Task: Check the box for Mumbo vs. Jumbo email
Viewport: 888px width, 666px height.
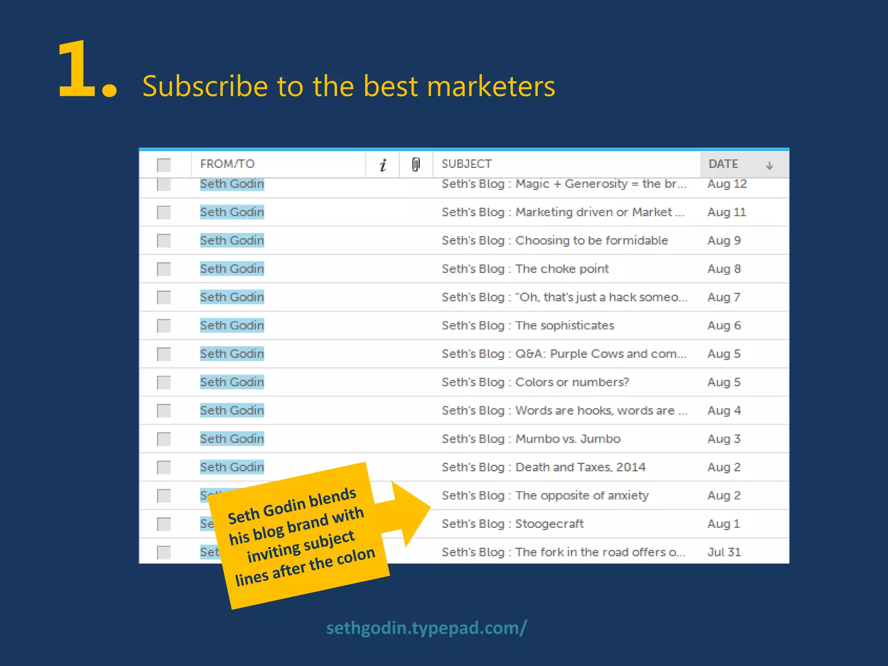Action: [164, 439]
